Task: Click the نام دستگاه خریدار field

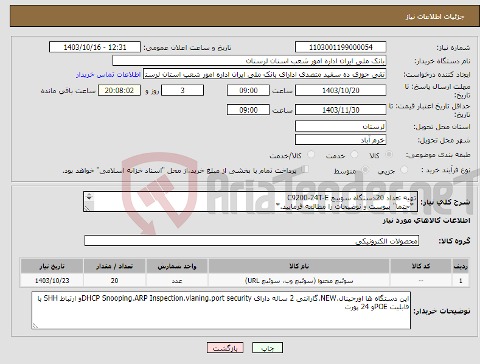Action: point(249,61)
